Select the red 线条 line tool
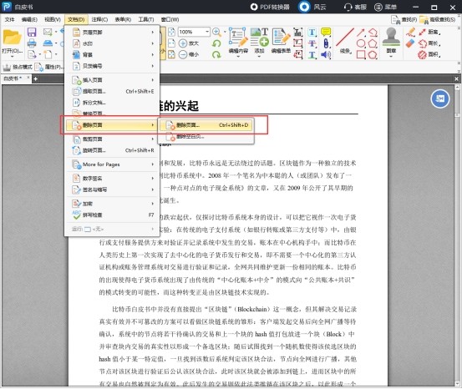The height and width of the screenshot is (389, 462). pyautogui.click(x=345, y=41)
